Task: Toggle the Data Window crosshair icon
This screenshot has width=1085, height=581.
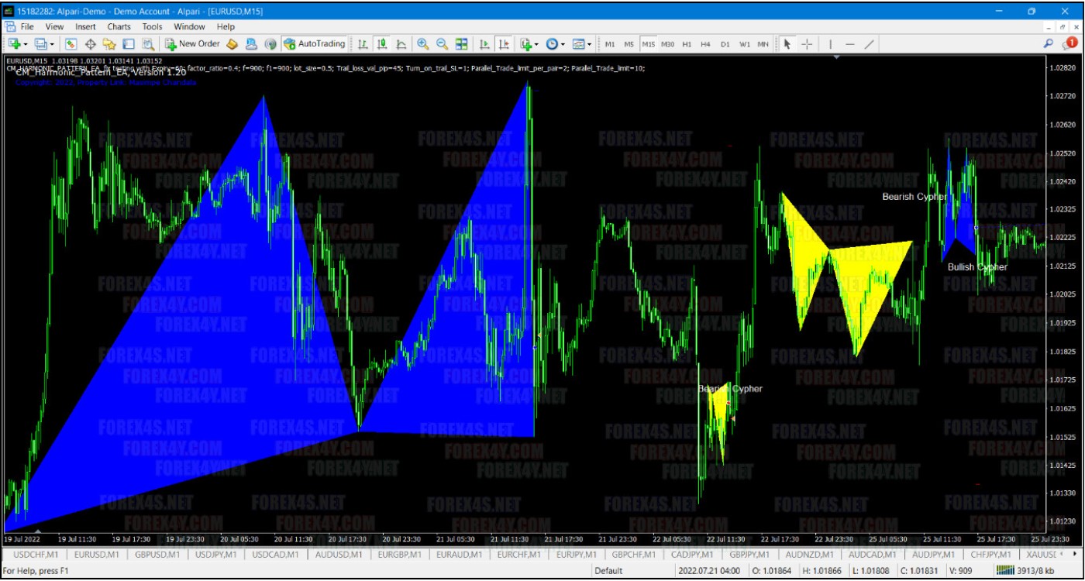Action: (90, 44)
